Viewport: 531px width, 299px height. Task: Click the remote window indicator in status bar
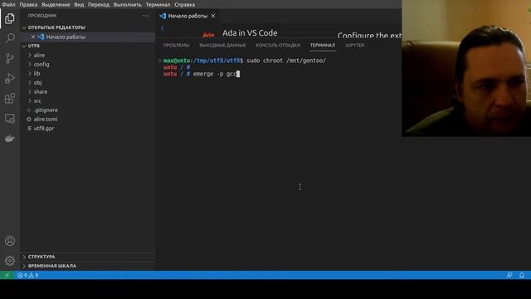[7, 275]
